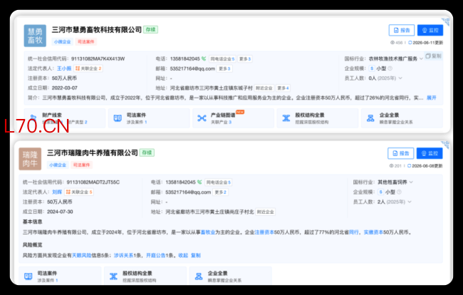Open 三河市慧勇畜牧科技有限公司 company title
Screen dimensions: 463x295
click(x=97, y=30)
